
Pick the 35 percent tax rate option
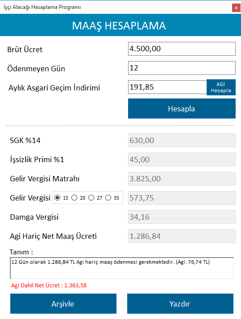(x=108, y=198)
